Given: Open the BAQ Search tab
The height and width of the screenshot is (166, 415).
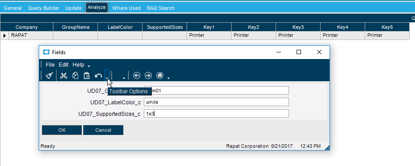Looking at the screenshot, I should 161,8.
